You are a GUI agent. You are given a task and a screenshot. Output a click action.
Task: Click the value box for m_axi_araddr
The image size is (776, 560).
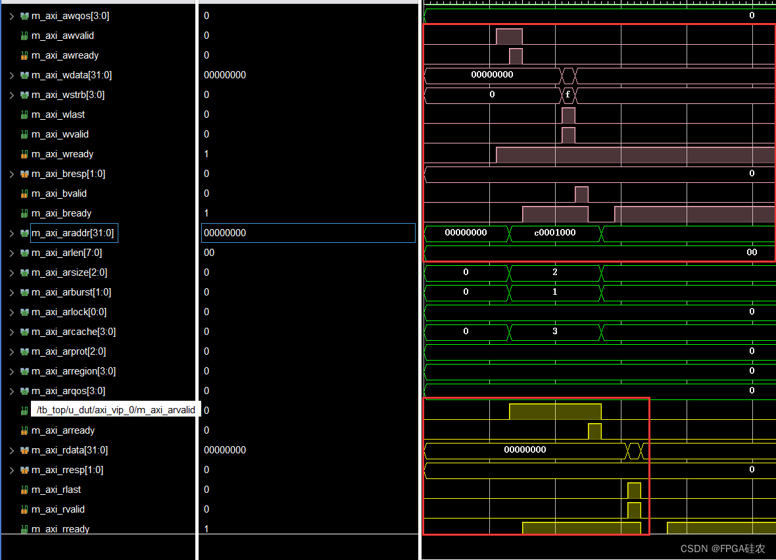click(308, 233)
